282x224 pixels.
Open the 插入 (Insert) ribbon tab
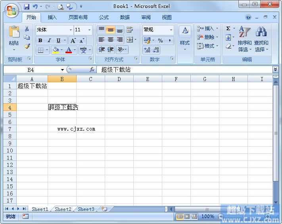(52, 17)
